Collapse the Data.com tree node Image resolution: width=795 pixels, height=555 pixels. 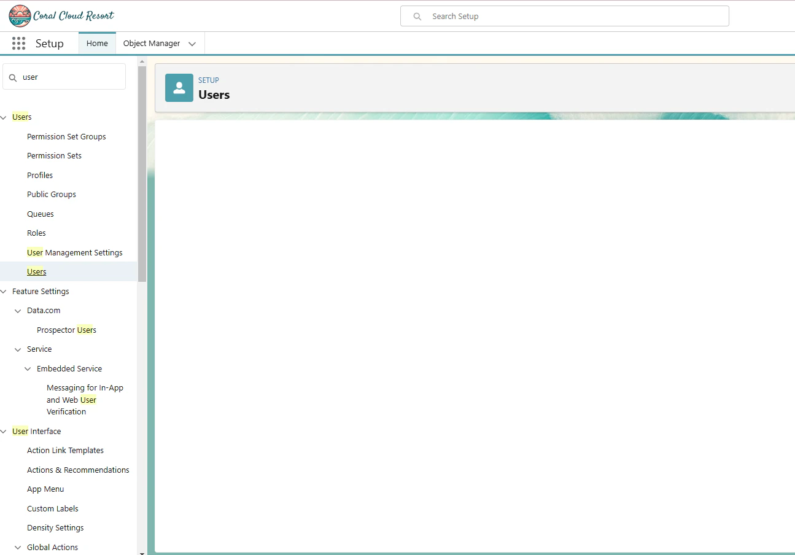click(x=18, y=311)
